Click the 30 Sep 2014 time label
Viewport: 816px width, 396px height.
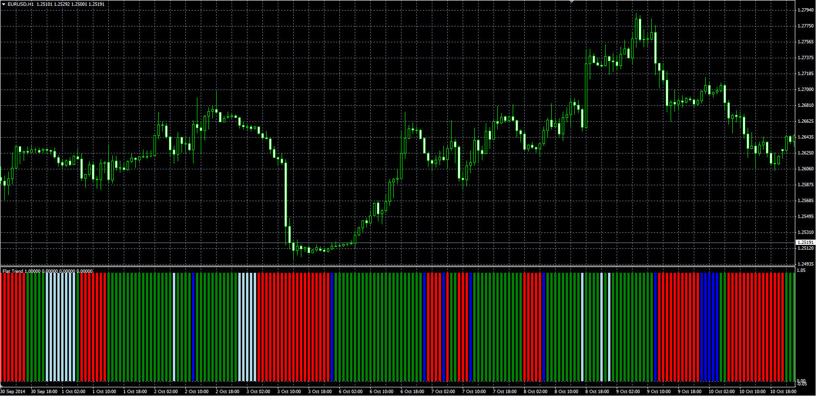coord(13,392)
